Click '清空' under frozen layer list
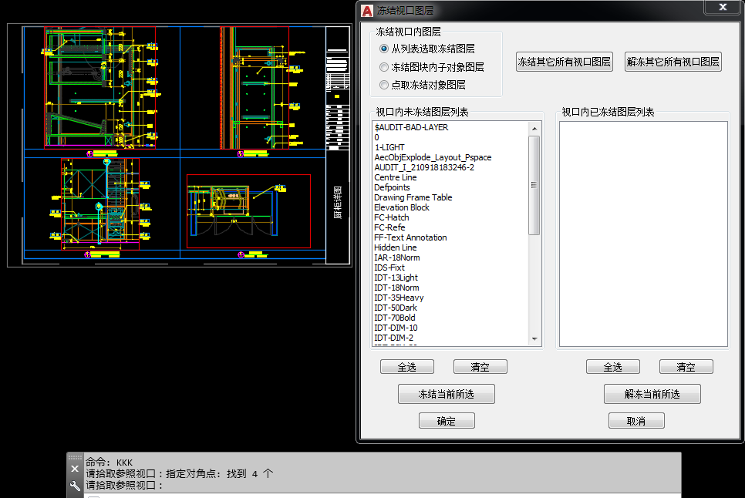 coord(686,367)
